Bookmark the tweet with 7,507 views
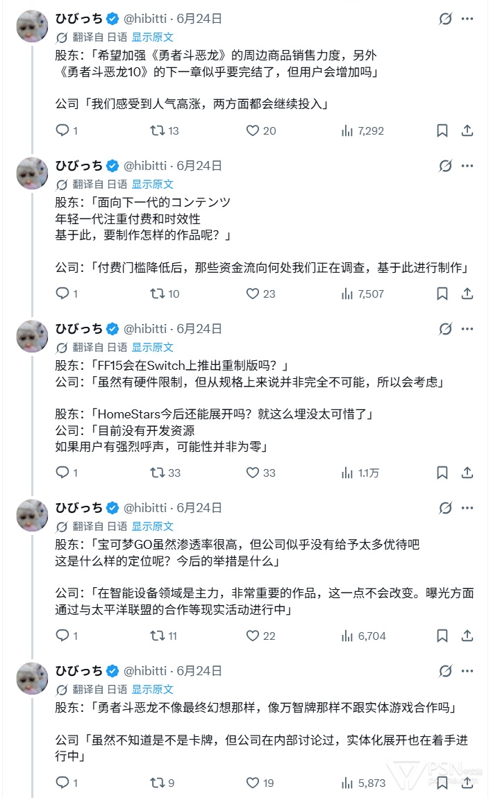Image resolution: width=491 pixels, height=798 pixels. (442, 294)
